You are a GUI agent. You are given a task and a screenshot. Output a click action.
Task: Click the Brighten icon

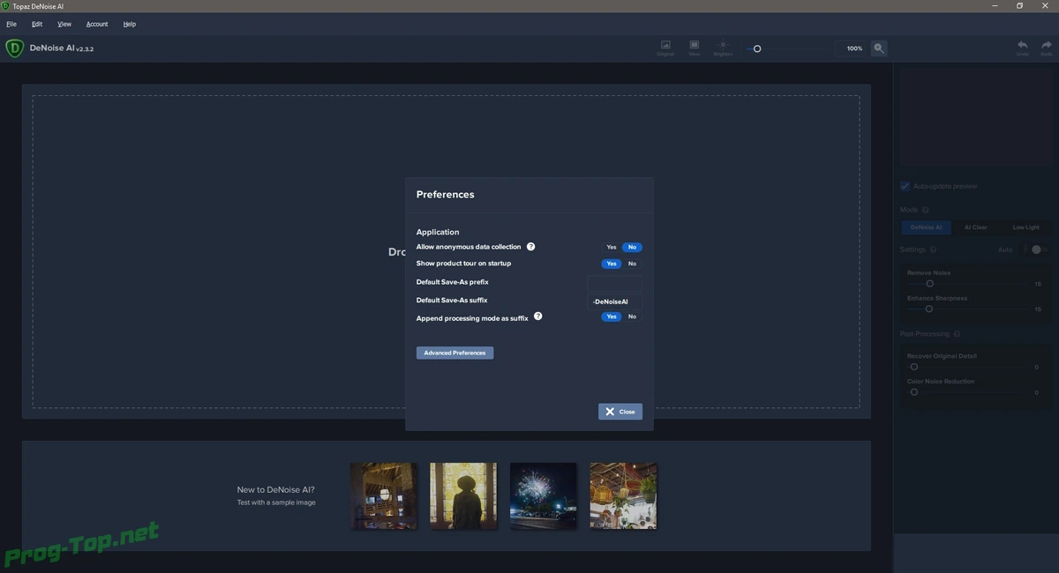[723, 45]
